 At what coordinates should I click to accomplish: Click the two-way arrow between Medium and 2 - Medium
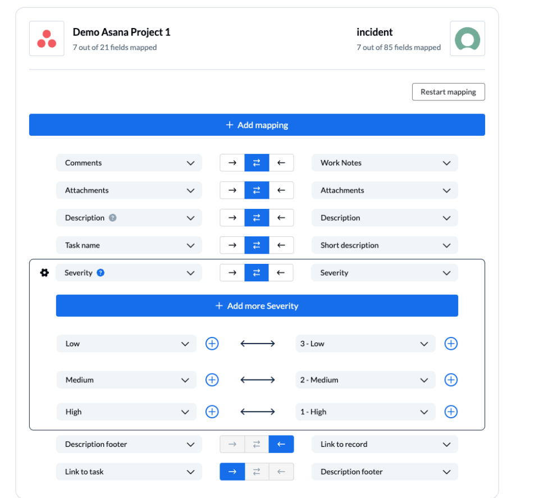point(257,380)
